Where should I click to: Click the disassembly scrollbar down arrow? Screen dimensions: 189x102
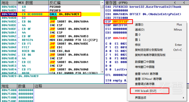coord(102,72)
